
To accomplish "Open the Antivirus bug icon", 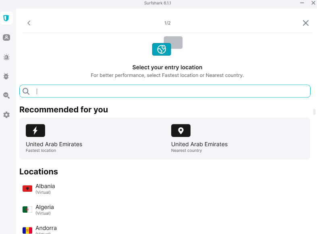I will pyautogui.click(x=6, y=76).
